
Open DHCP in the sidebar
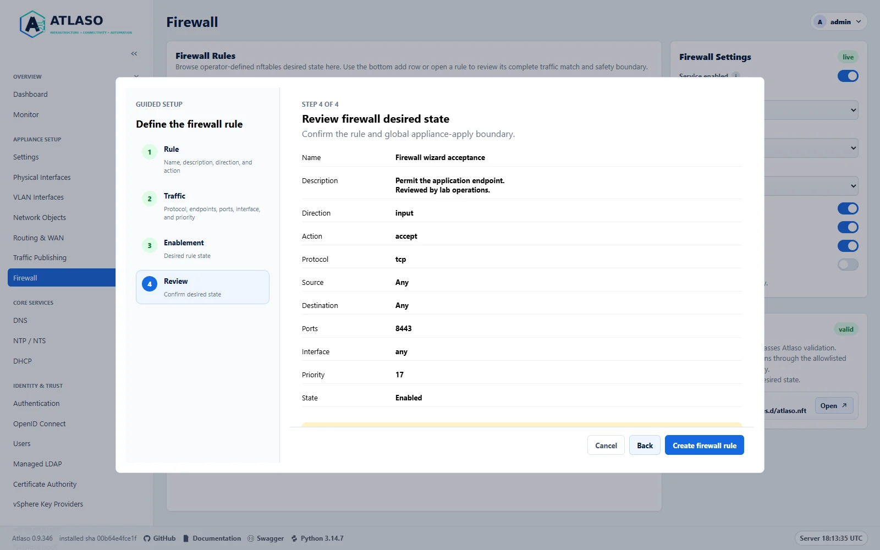coord(23,361)
